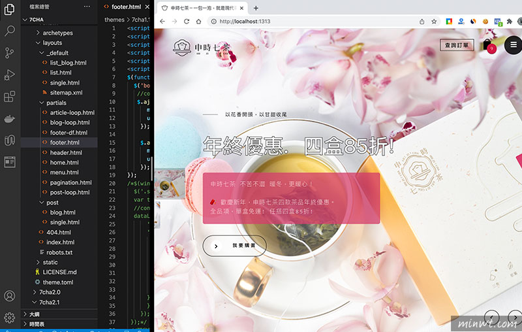Open the browser extensions puzzle icon
The image size is (522, 332).
pos(509,22)
